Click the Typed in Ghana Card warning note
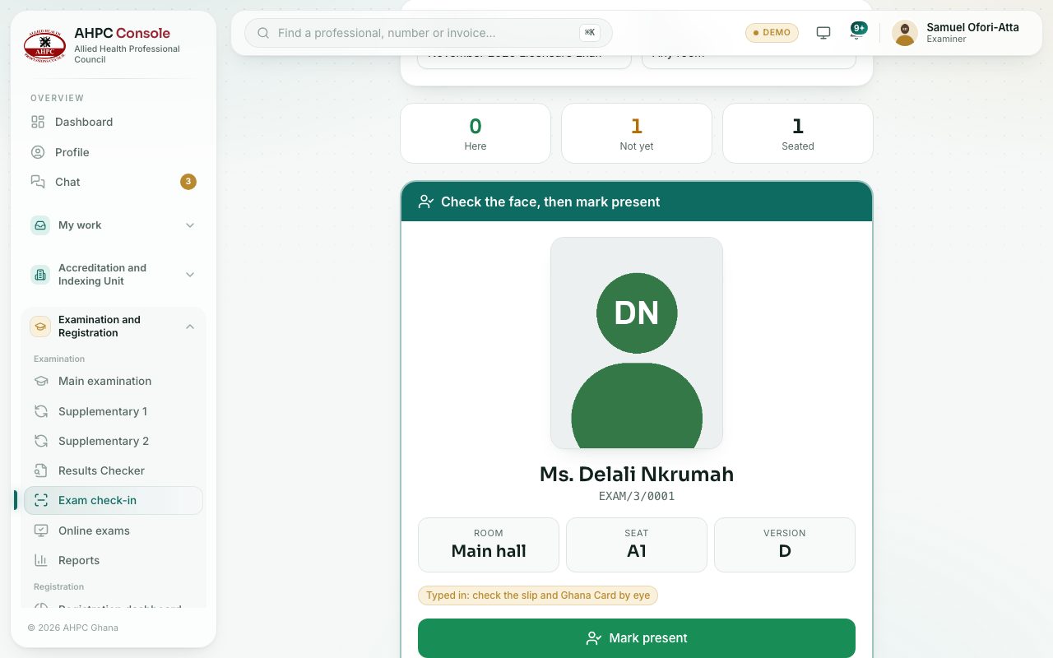 click(538, 595)
